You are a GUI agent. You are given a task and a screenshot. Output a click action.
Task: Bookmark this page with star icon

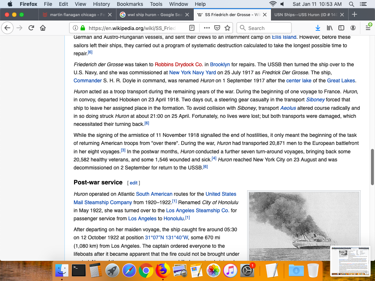(227, 28)
